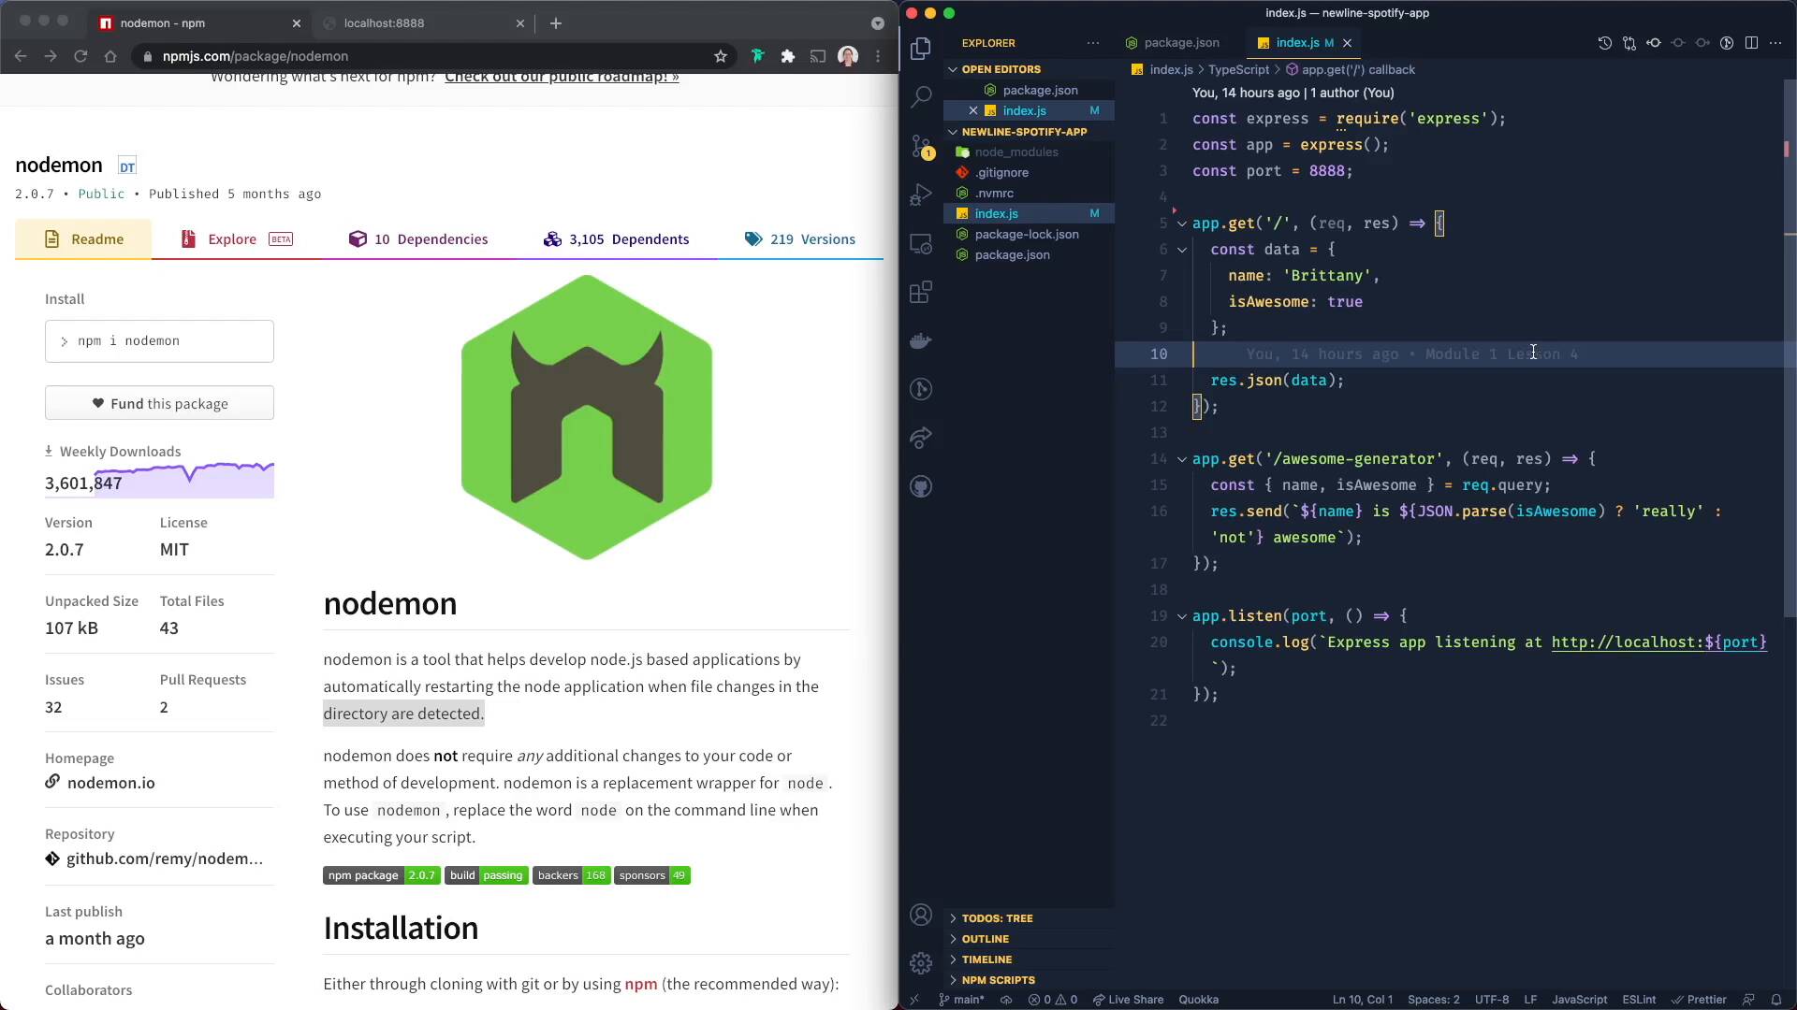Open the Explore beta tab on the npm page
This screenshot has width=1797, height=1010.
tap(237, 239)
